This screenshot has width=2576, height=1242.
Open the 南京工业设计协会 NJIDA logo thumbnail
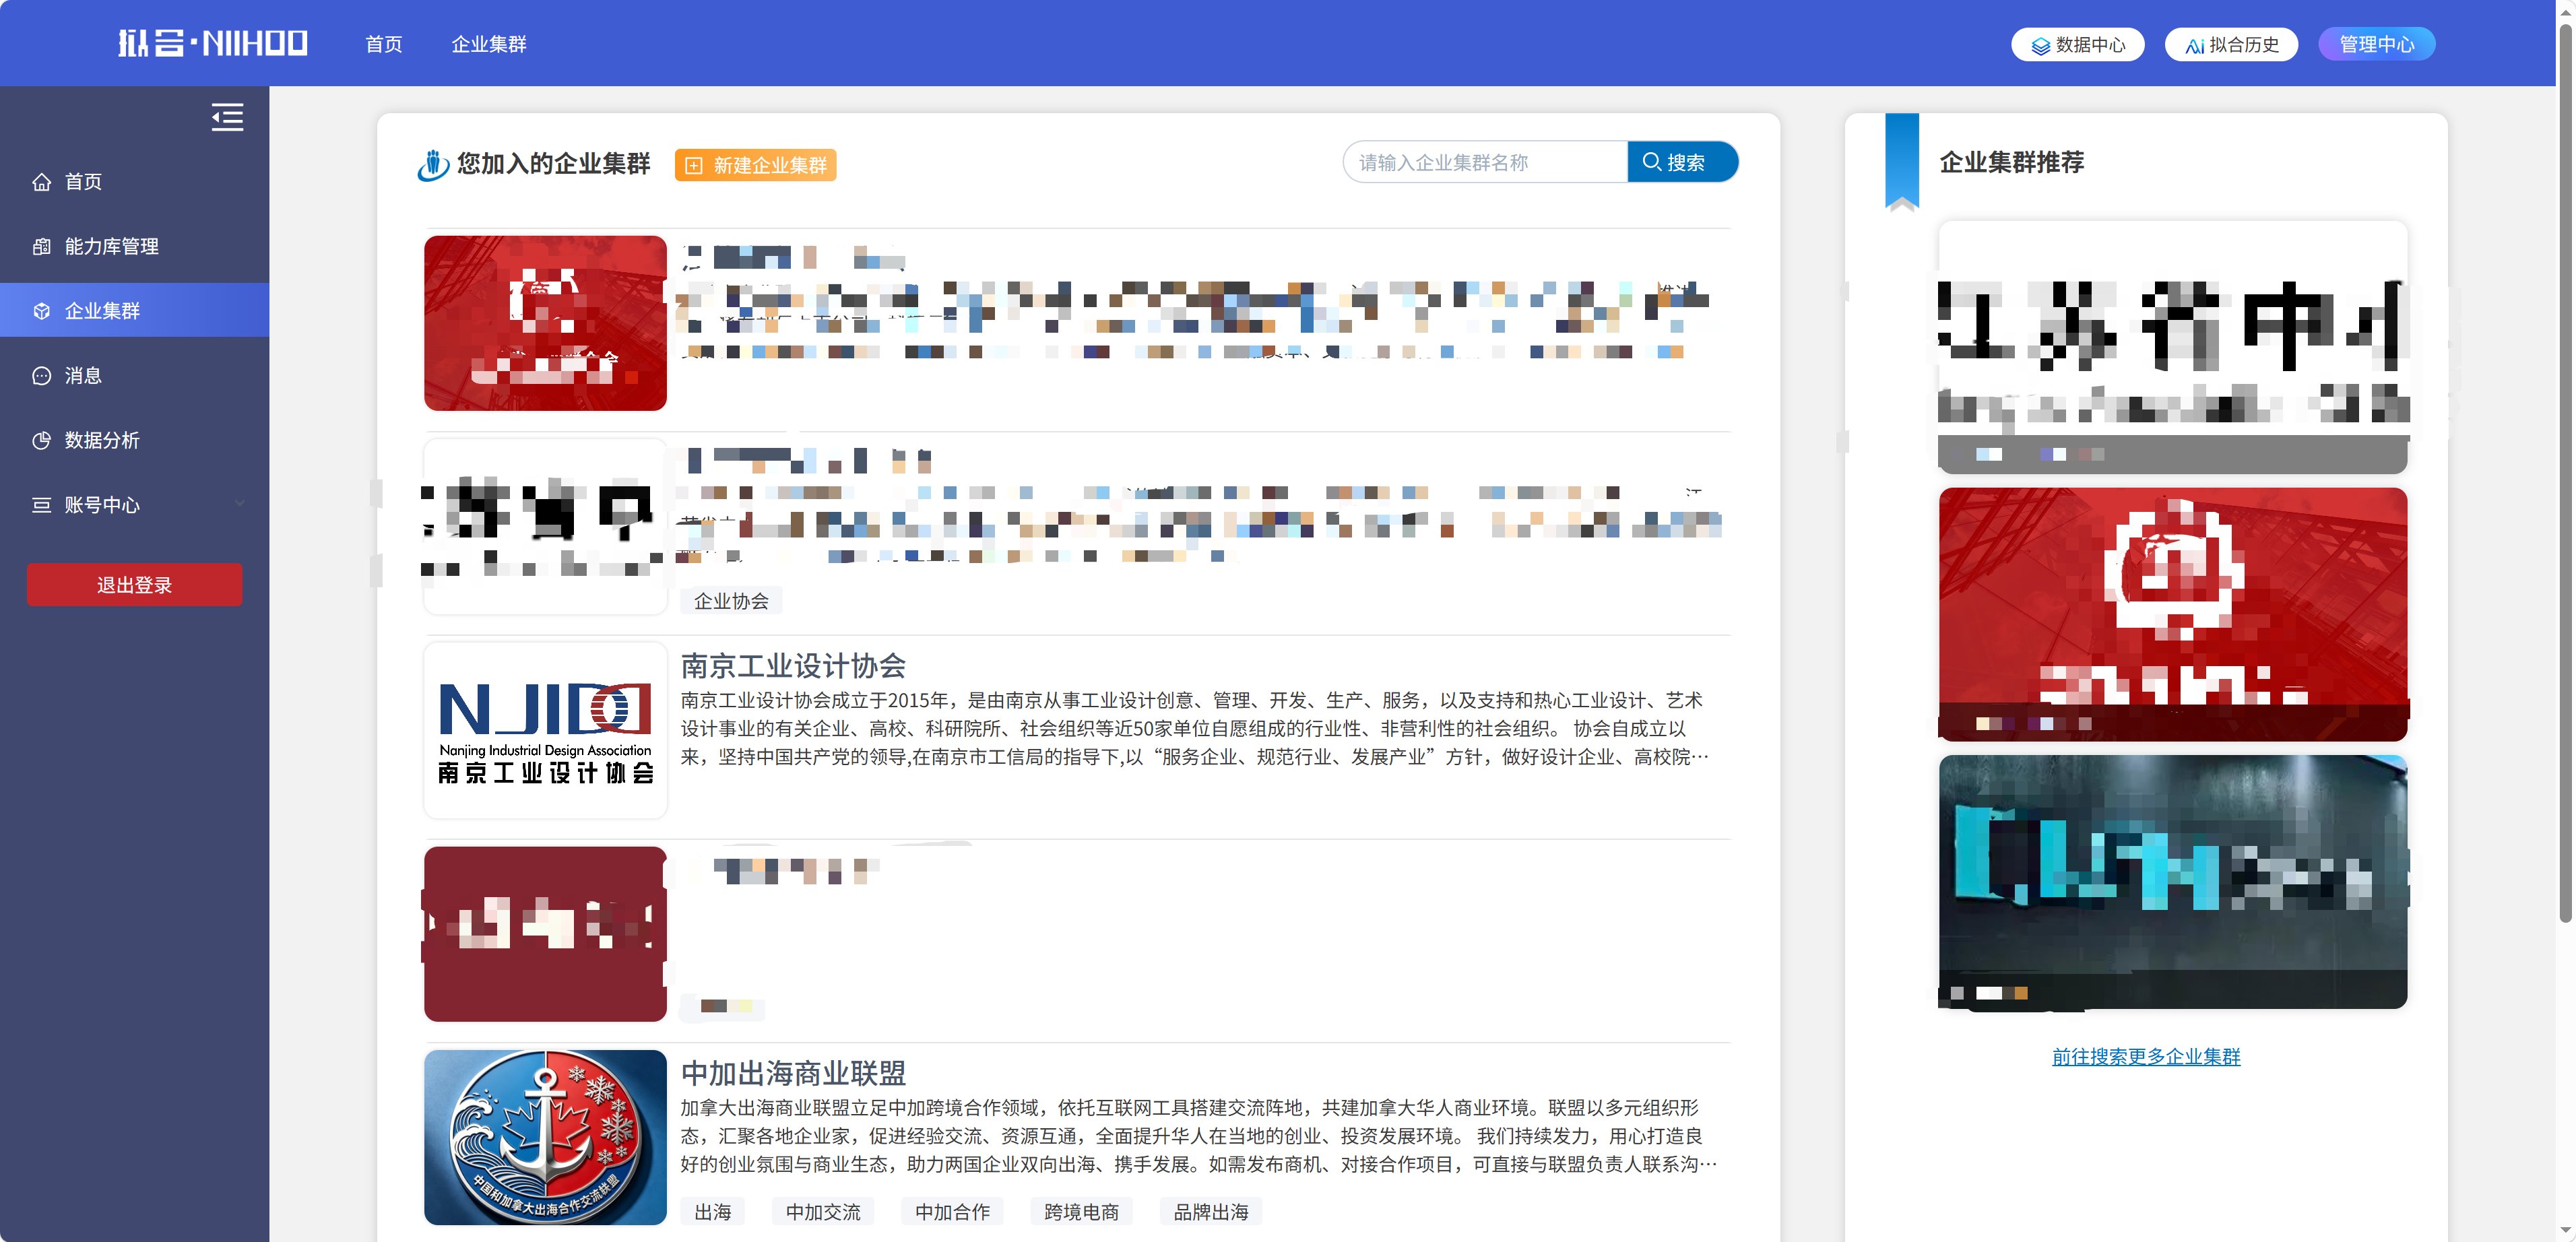pyautogui.click(x=545, y=730)
